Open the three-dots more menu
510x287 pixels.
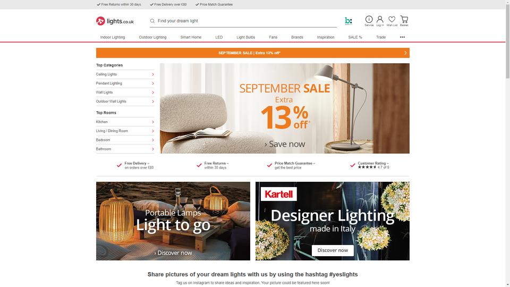[402, 37]
